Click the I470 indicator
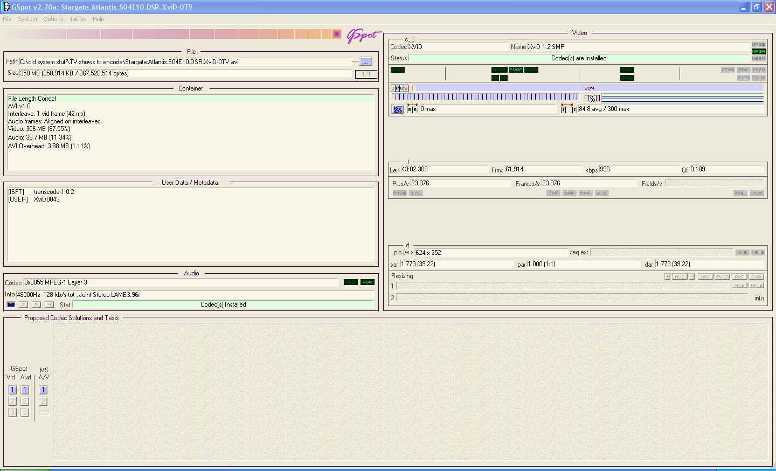 point(758,70)
